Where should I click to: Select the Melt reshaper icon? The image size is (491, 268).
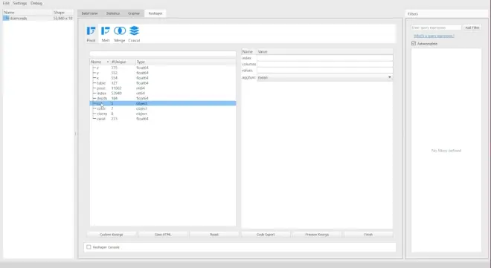pos(106,31)
